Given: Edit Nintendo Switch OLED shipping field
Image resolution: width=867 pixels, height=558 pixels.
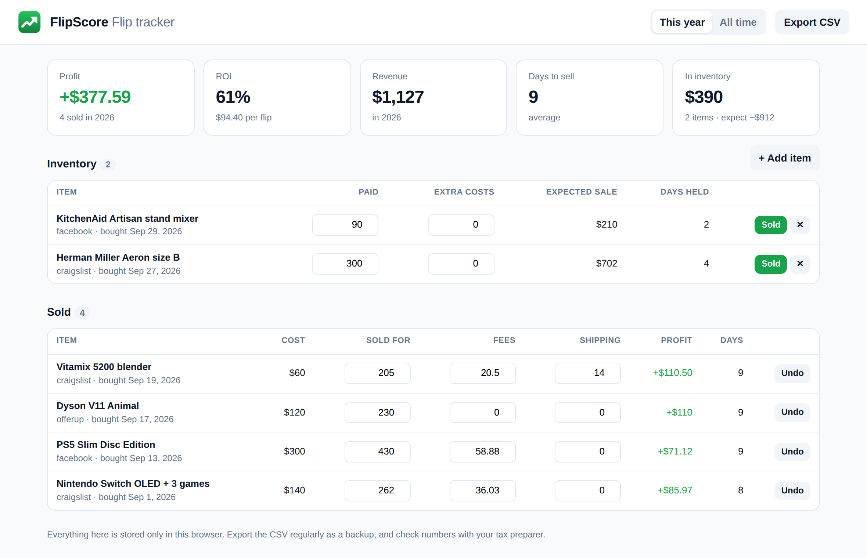Looking at the screenshot, I should [x=587, y=490].
